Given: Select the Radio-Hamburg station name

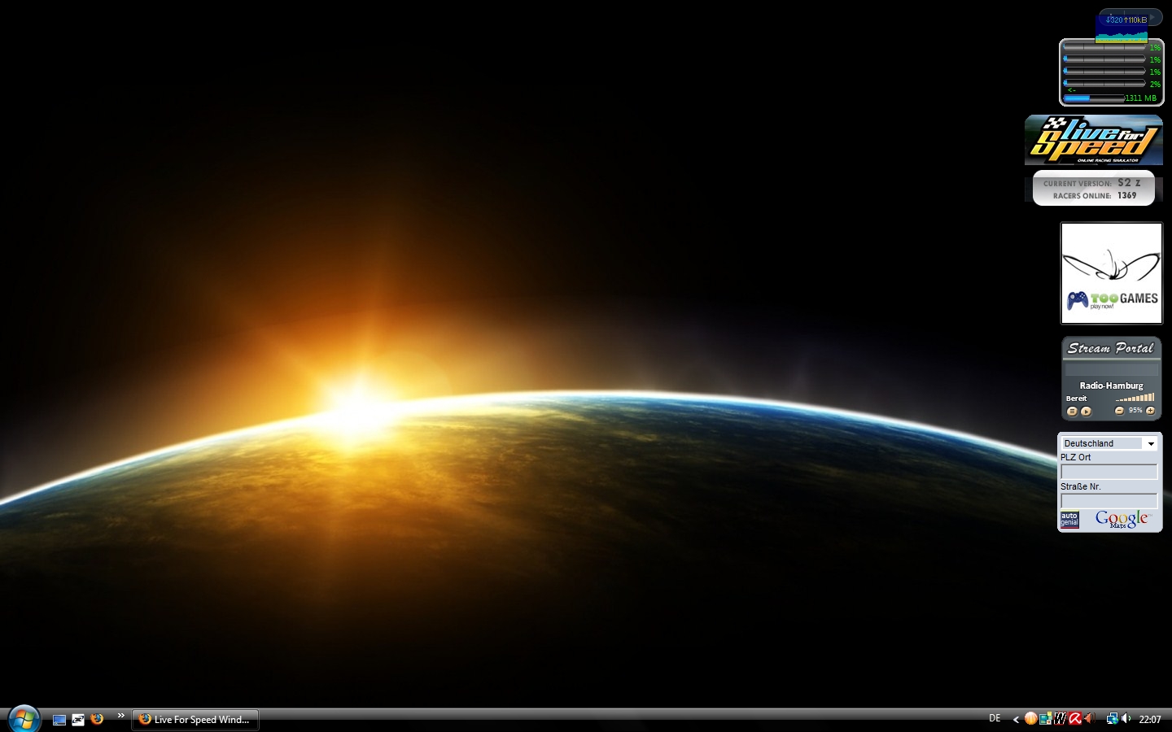Looking at the screenshot, I should 1111,386.
